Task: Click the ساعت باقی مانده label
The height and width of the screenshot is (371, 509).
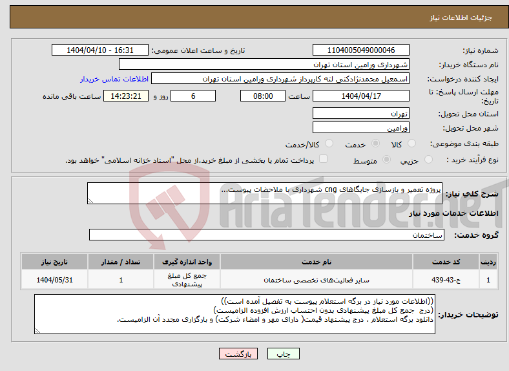Action: (x=72, y=96)
